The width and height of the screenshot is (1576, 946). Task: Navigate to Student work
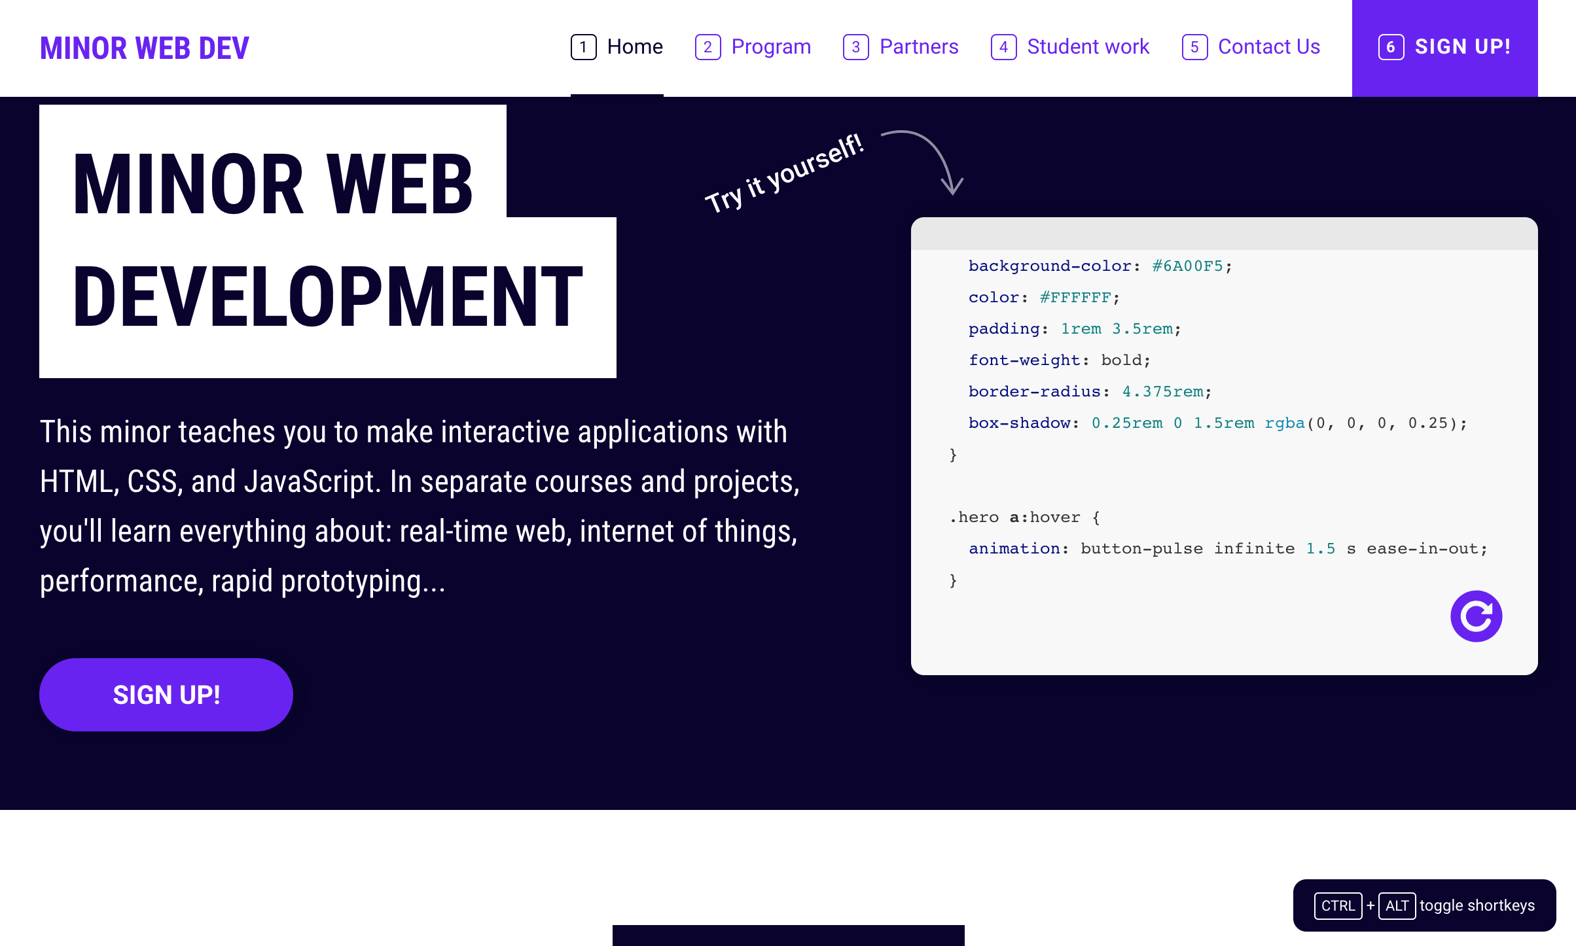(x=1088, y=47)
